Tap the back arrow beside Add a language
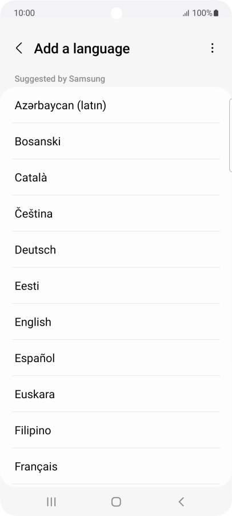 19,49
